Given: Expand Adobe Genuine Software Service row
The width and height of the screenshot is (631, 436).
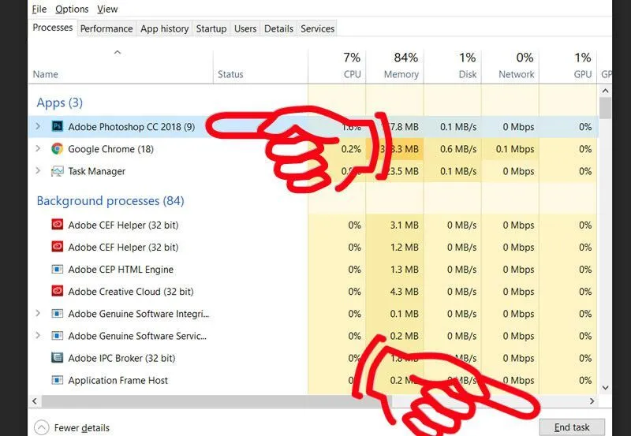Looking at the screenshot, I should [38, 335].
